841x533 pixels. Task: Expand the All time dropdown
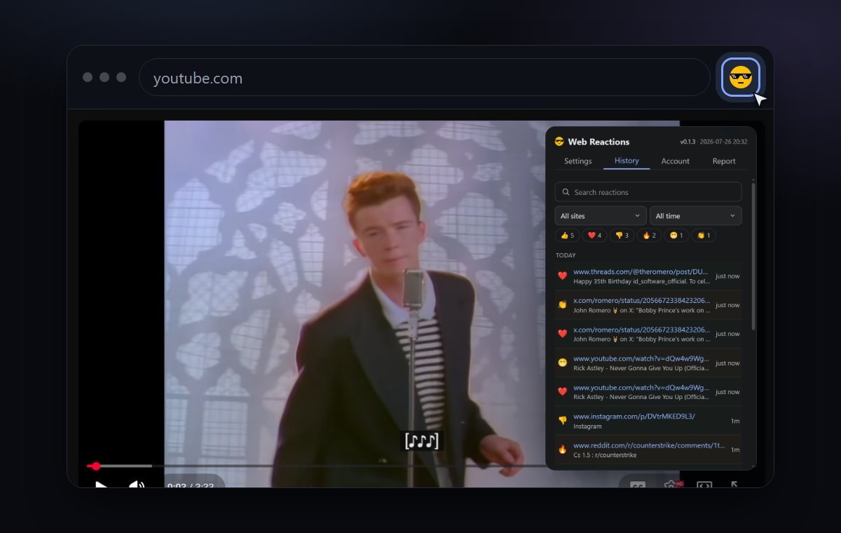pos(696,216)
